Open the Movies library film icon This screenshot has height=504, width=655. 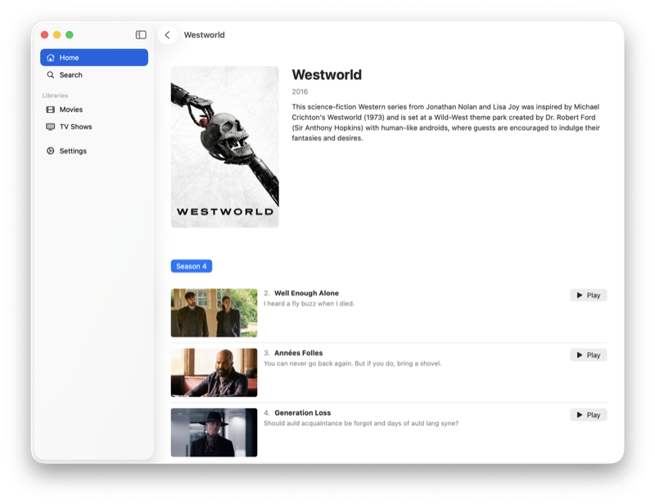coord(51,110)
